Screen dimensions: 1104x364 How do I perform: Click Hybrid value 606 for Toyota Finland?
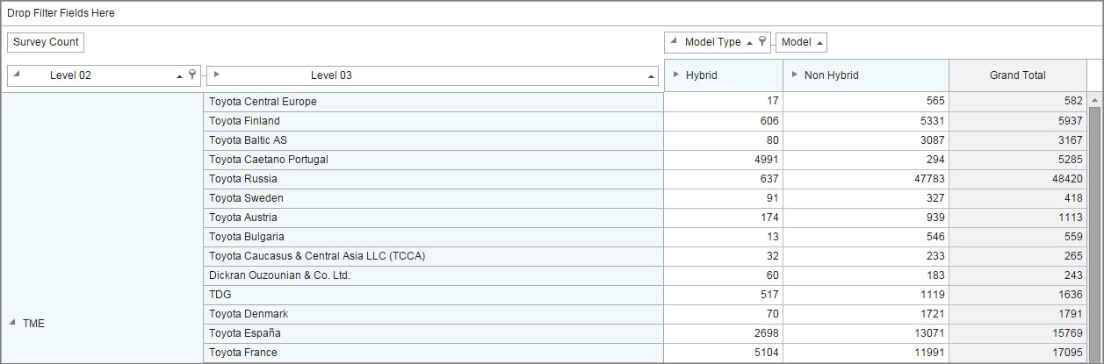coord(724,121)
